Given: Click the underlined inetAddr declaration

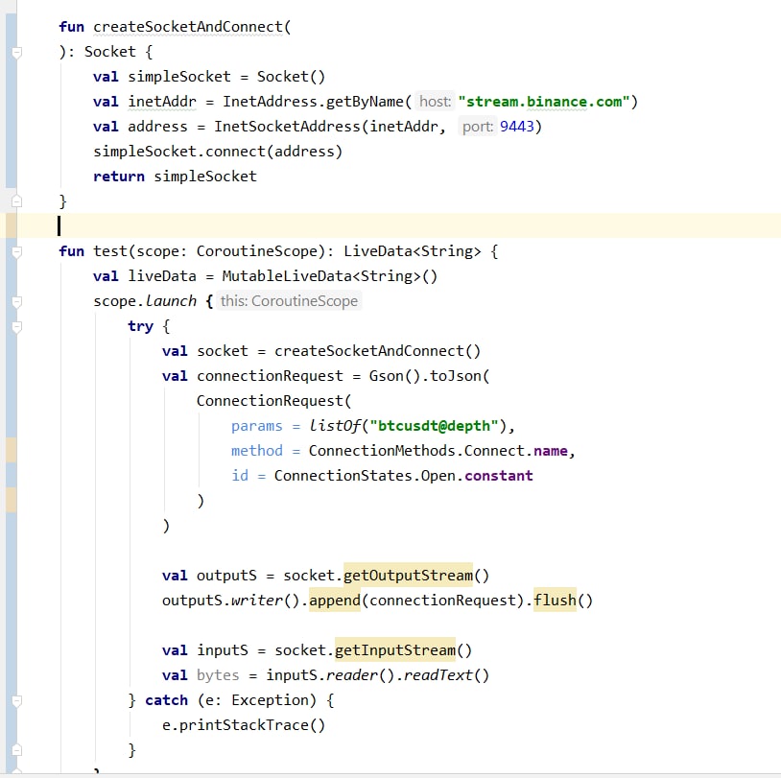Looking at the screenshot, I should click(162, 102).
